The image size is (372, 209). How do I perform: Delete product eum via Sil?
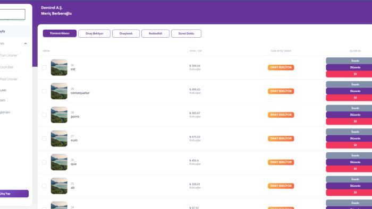349,145
